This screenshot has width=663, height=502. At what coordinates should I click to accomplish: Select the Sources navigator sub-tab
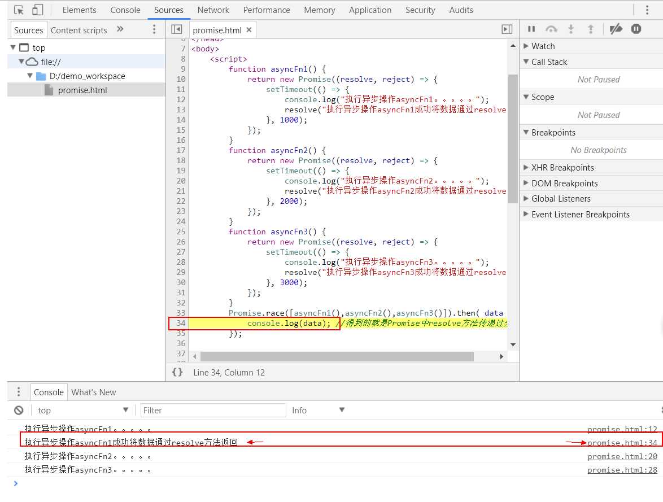coord(28,30)
